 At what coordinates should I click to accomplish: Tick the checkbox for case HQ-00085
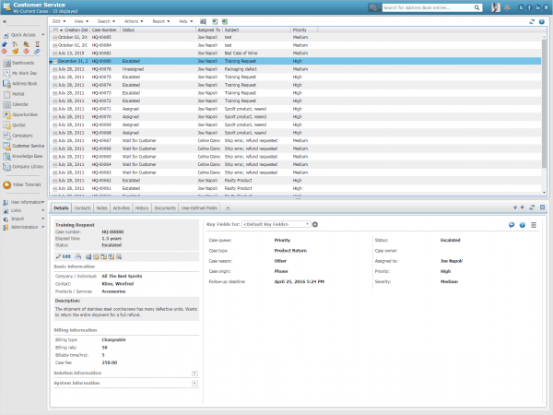coord(55,38)
